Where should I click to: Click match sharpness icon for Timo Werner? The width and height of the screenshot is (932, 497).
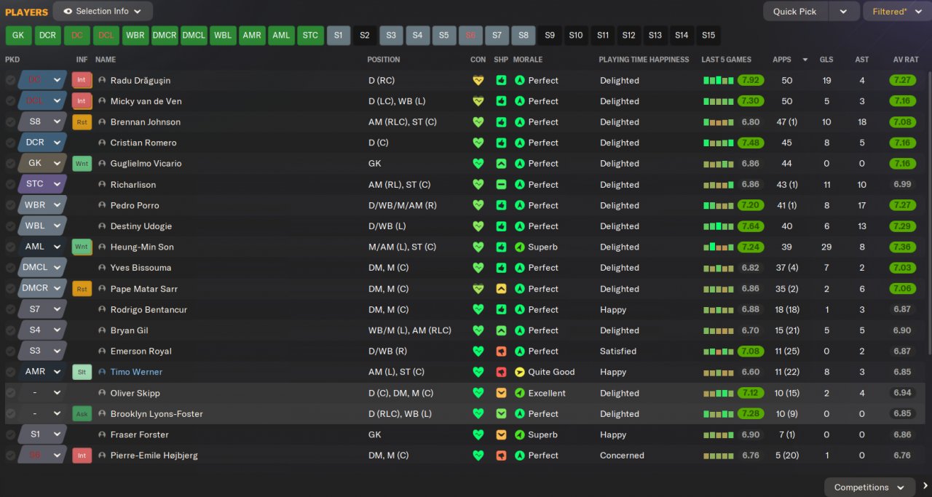[x=501, y=372]
